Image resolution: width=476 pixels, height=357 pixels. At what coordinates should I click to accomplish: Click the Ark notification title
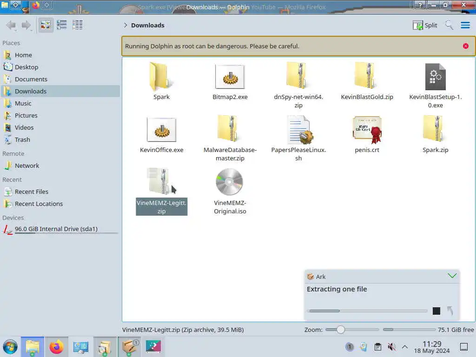coord(321,277)
